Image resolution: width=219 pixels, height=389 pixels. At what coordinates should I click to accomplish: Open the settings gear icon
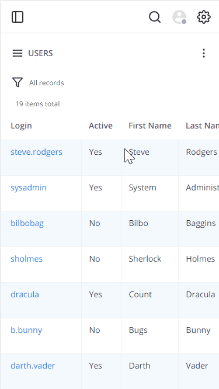(204, 17)
